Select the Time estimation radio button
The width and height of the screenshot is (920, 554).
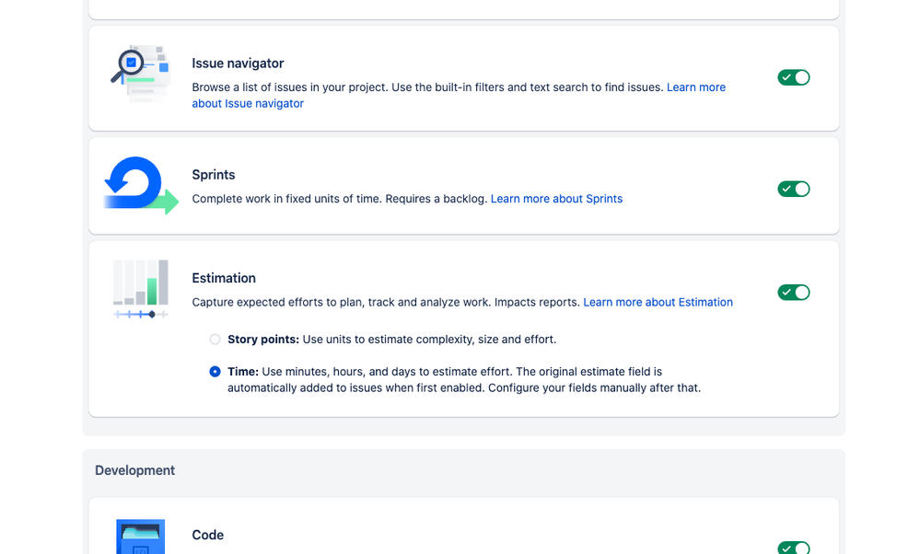(x=215, y=372)
